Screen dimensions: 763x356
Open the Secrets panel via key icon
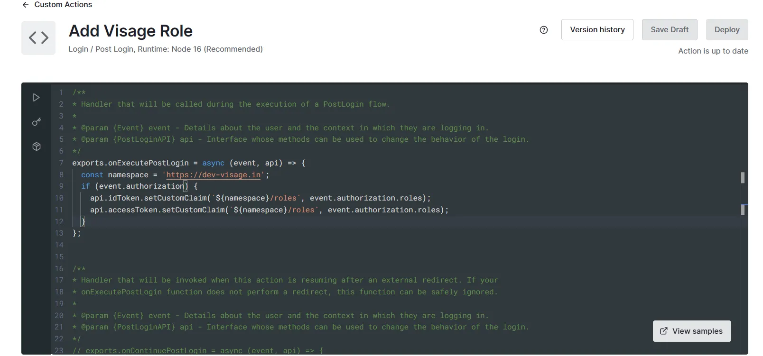pos(36,122)
